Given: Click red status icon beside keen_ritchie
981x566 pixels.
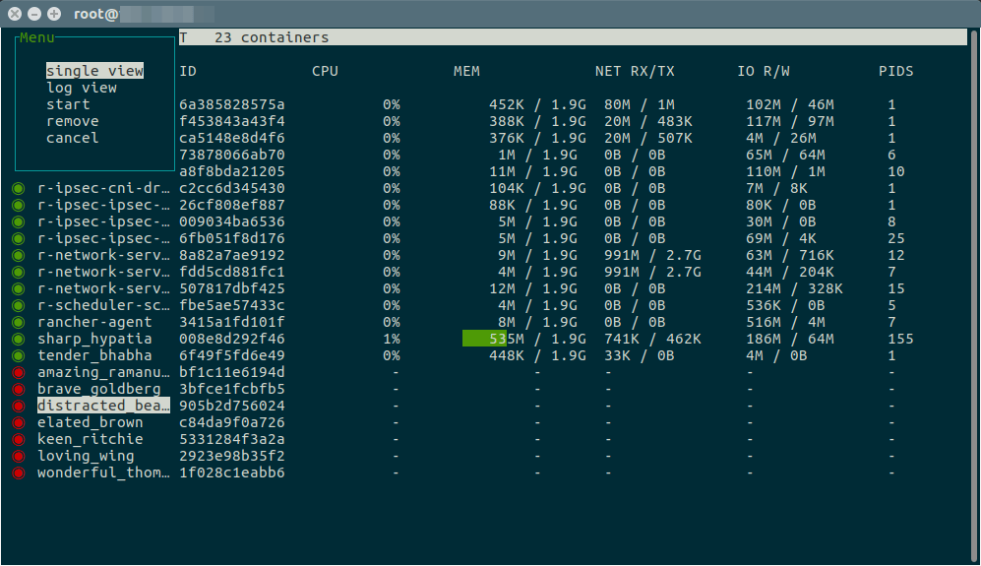Looking at the screenshot, I should pyautogui.click(x=18, y=439).
